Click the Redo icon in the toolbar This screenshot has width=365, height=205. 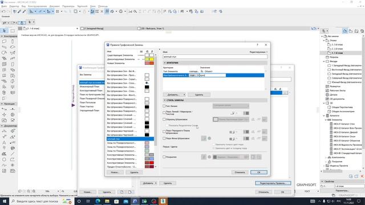coord(9,11)
